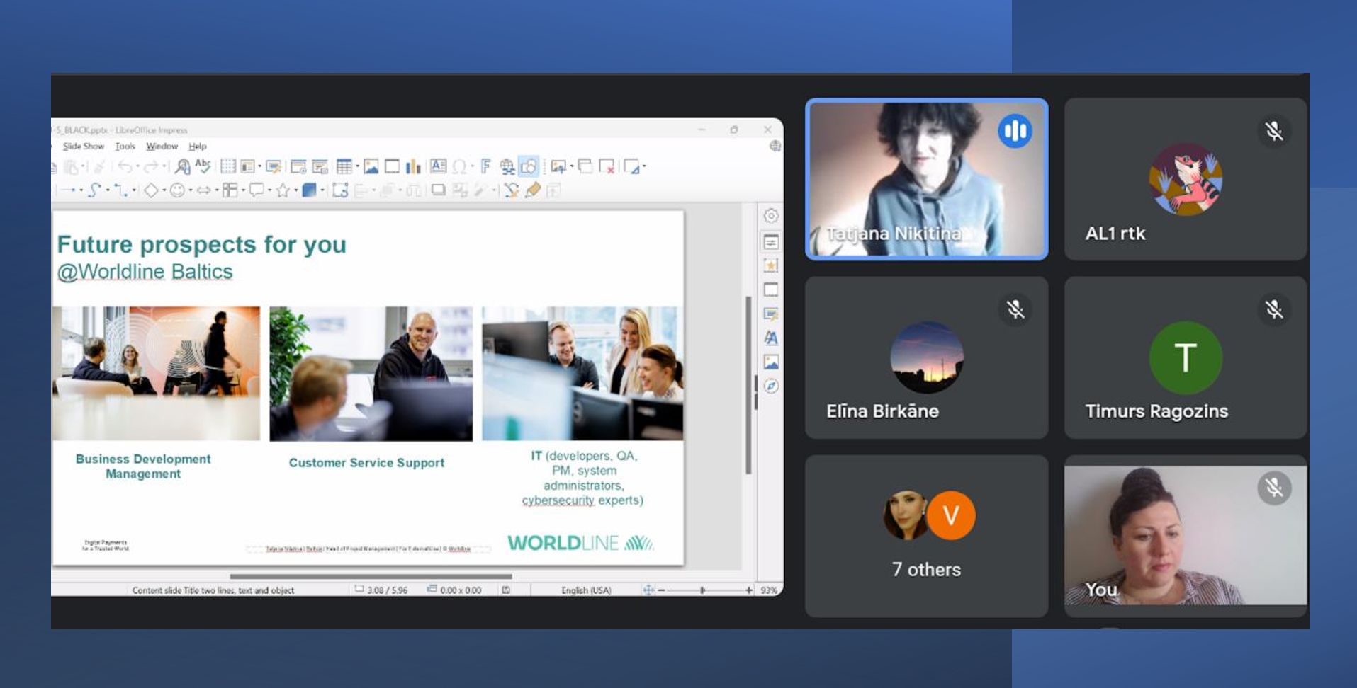Select the Connector drawing tool
Image resolution: width=1357 pixels, height=688 pixels.
pos(121,190)
